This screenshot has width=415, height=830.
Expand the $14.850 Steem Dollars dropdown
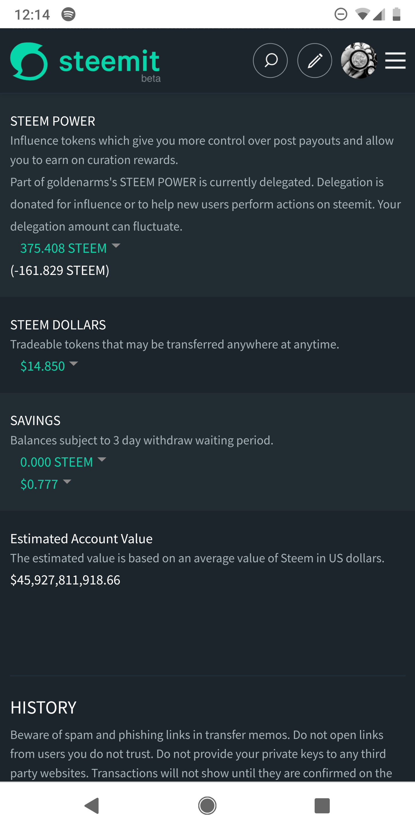click(x=74, y=364)
